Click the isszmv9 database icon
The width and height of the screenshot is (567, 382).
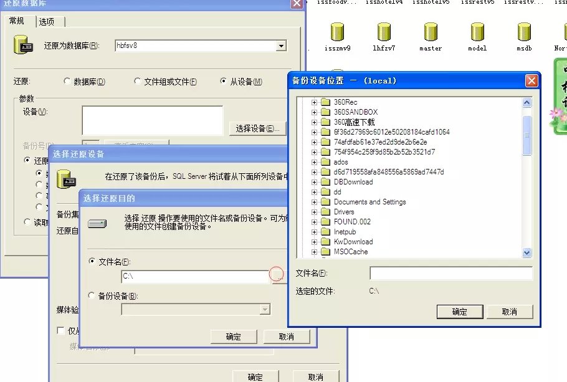pos(337,32)
